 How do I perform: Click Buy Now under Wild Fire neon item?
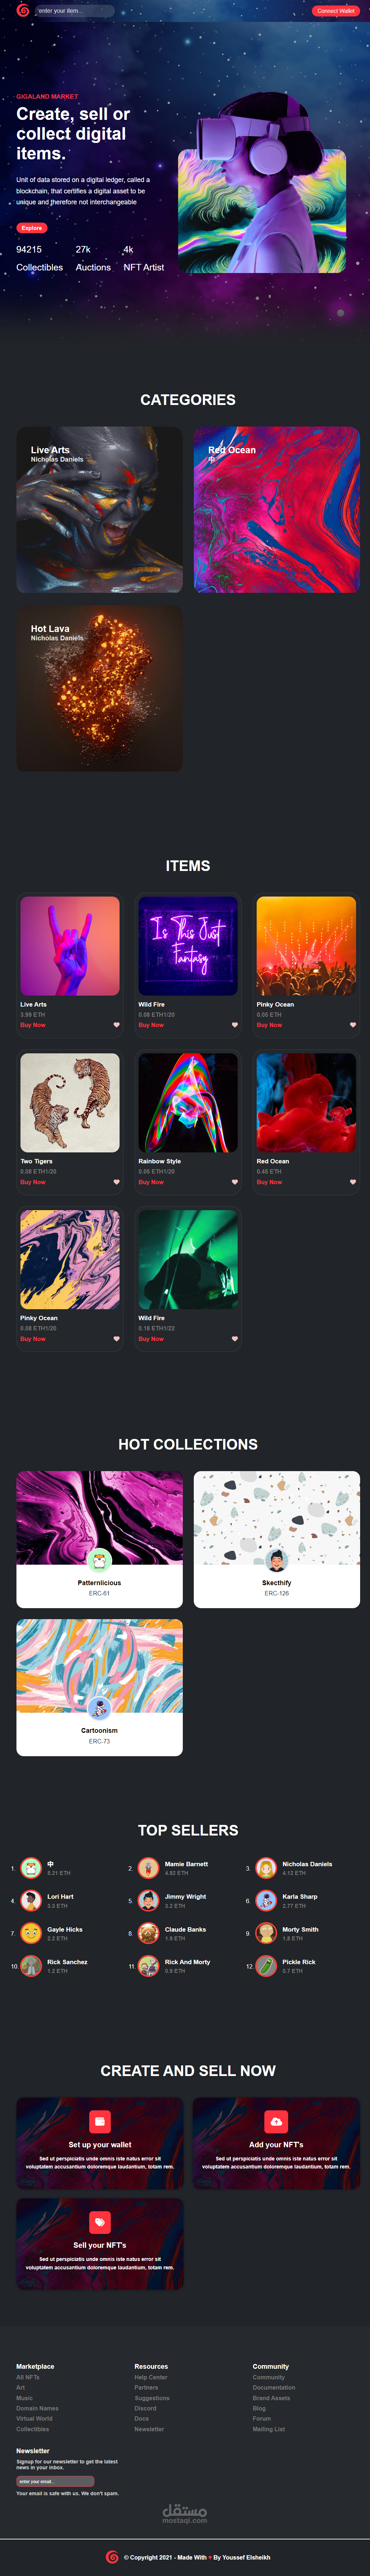(151, 1025)
